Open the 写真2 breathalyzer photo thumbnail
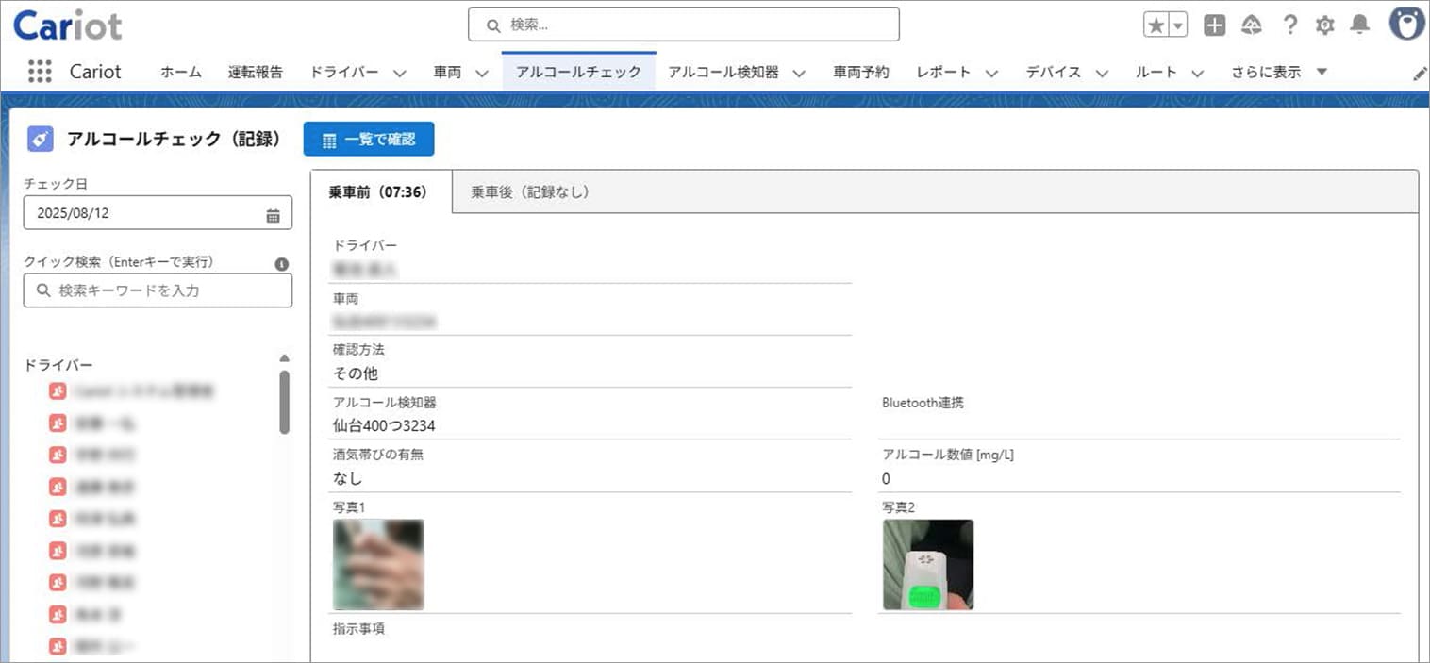Viewport: 1430px width, 663px height. coord(927,564)
